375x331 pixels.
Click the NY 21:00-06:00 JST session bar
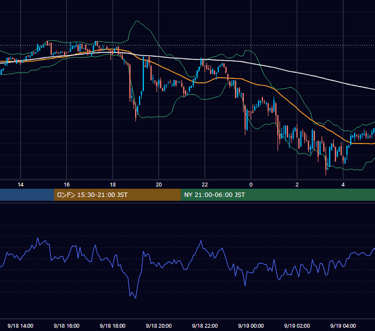pyautogui.click(x=277, y=195)
